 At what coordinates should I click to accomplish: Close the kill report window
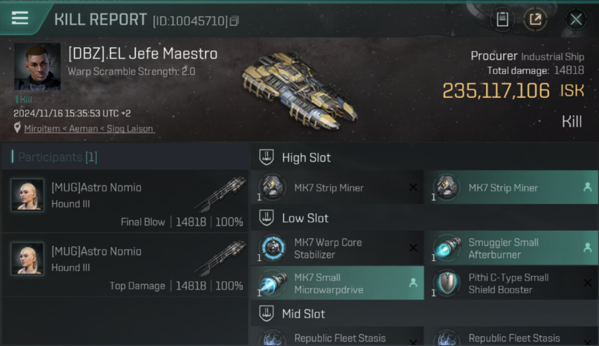pyautogui.click(x=576, y=19)
